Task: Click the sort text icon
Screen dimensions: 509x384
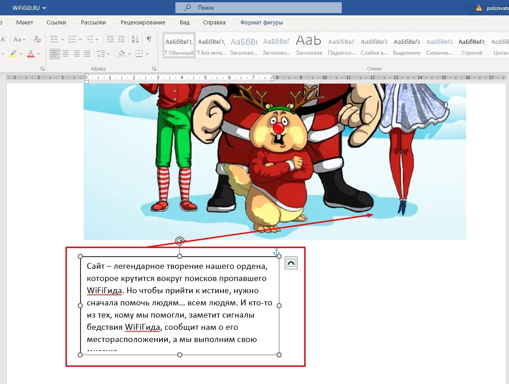Action: [x=135, y=39]
